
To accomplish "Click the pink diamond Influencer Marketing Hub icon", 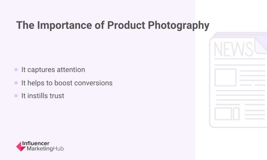I will (x=21, y=146).
